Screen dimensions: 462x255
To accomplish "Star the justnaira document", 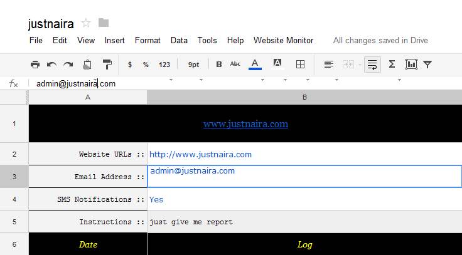I will [x=86, y=23].
